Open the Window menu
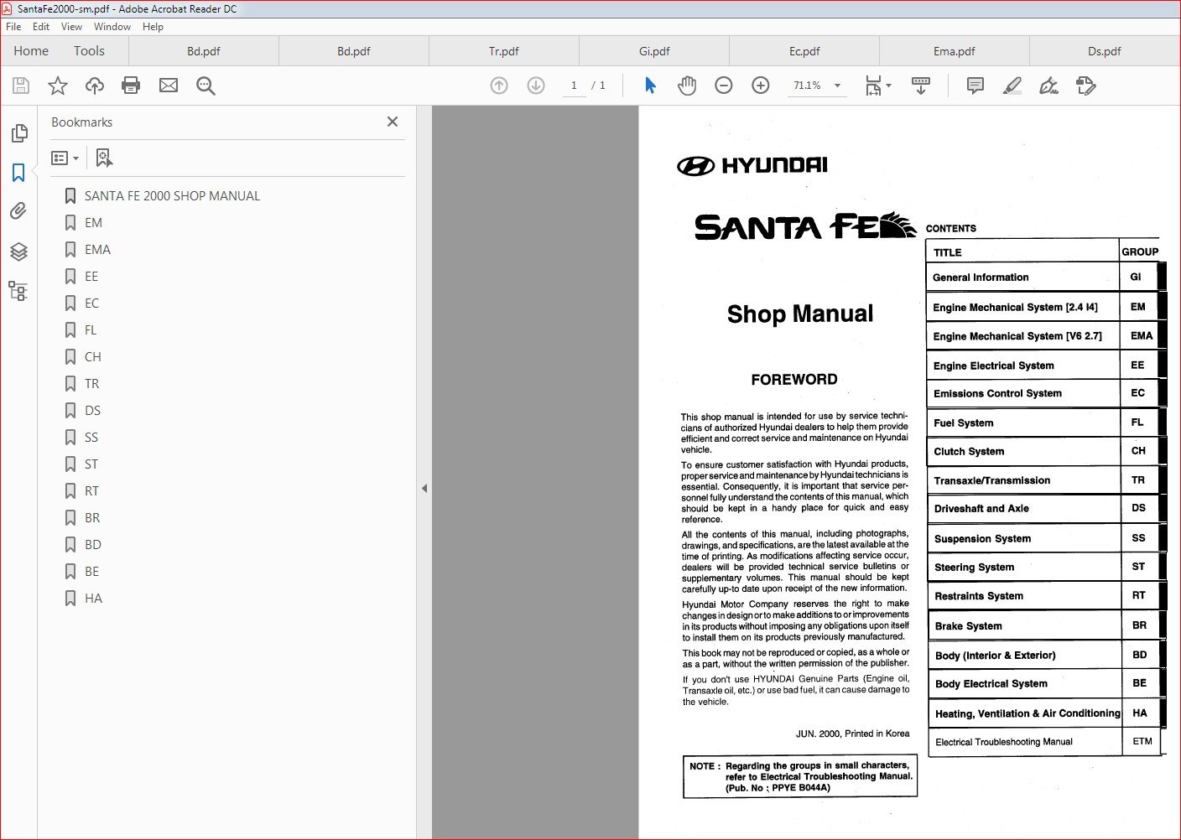This screenshot has height=840, width=1181. click(x=112, y=27)
